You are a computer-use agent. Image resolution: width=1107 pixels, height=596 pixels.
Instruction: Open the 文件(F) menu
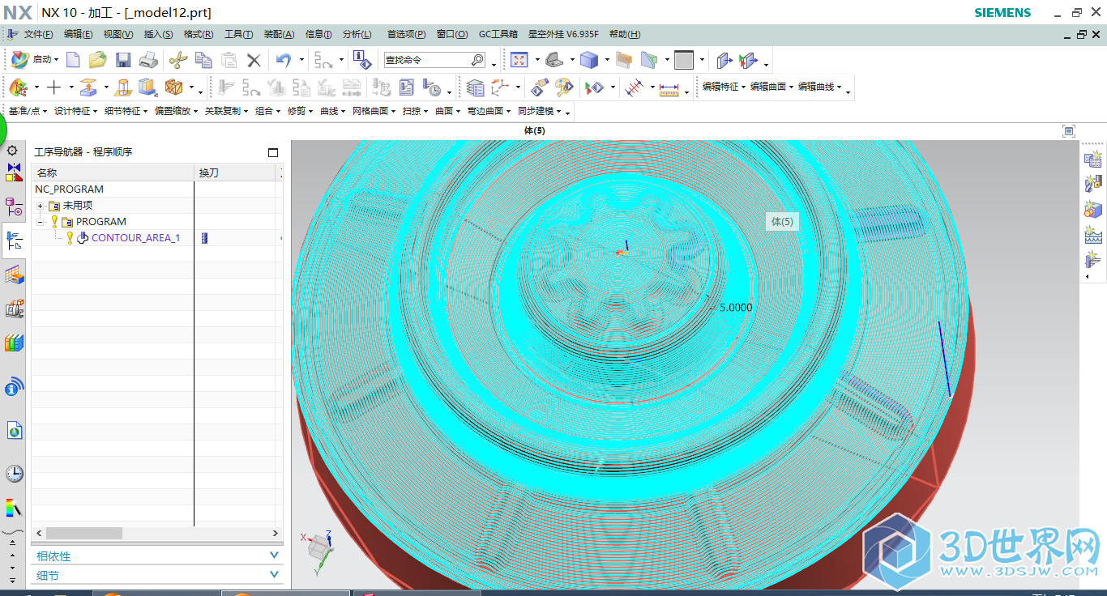click(38, 34)
